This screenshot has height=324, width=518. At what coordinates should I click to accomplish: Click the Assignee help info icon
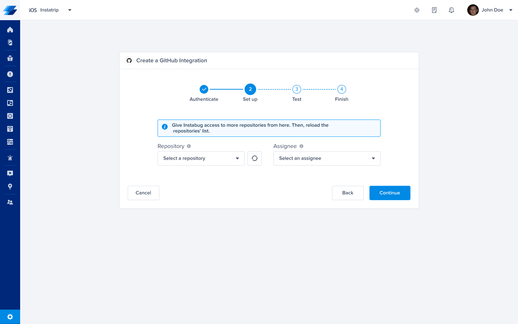(x=301, y=146)
